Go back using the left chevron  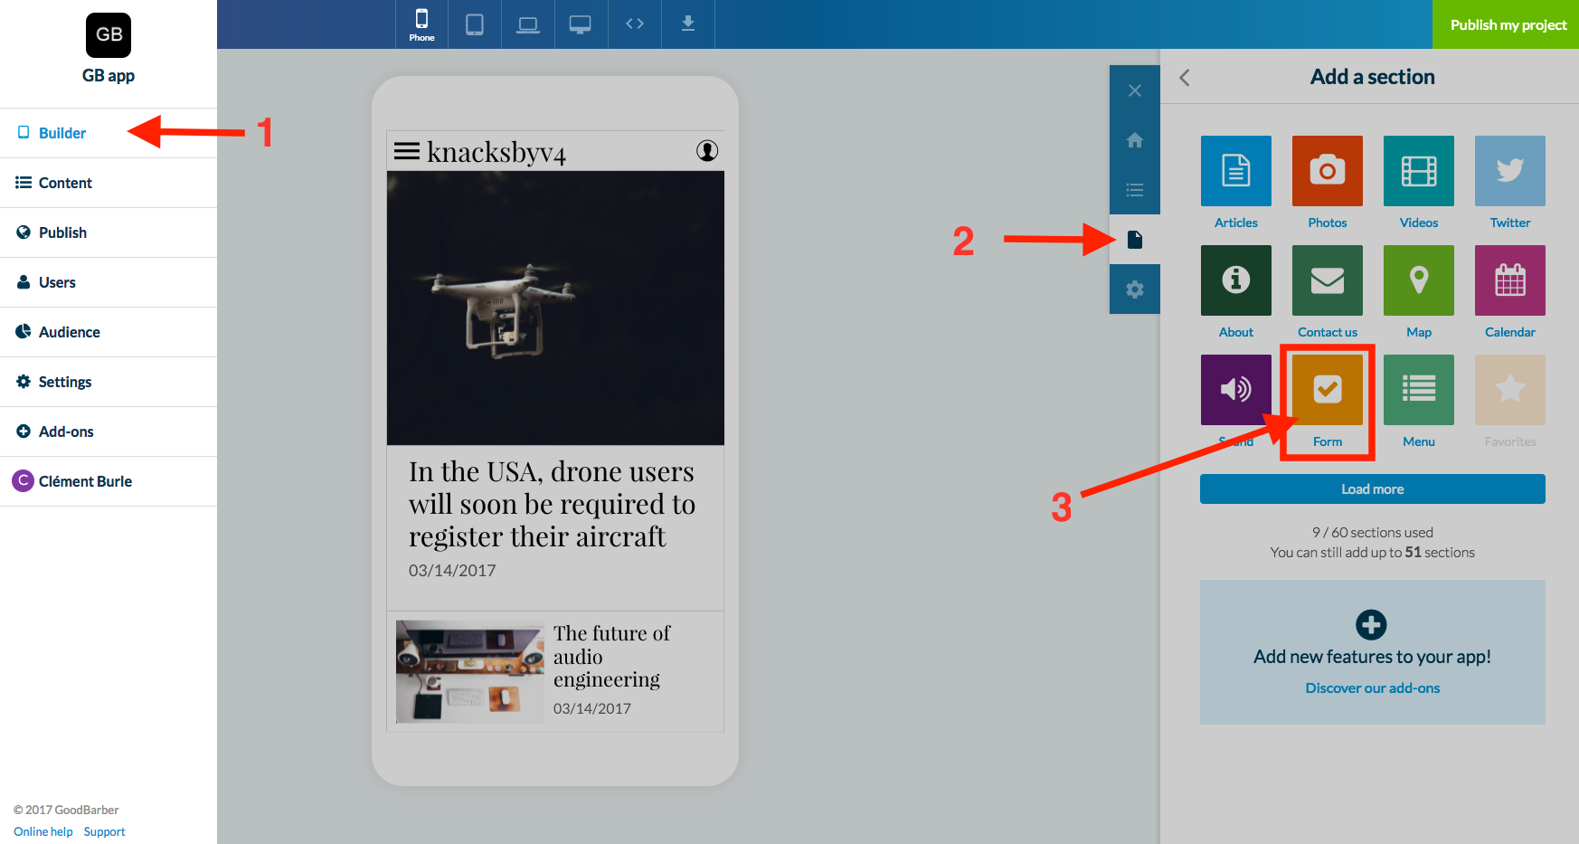1185,78
